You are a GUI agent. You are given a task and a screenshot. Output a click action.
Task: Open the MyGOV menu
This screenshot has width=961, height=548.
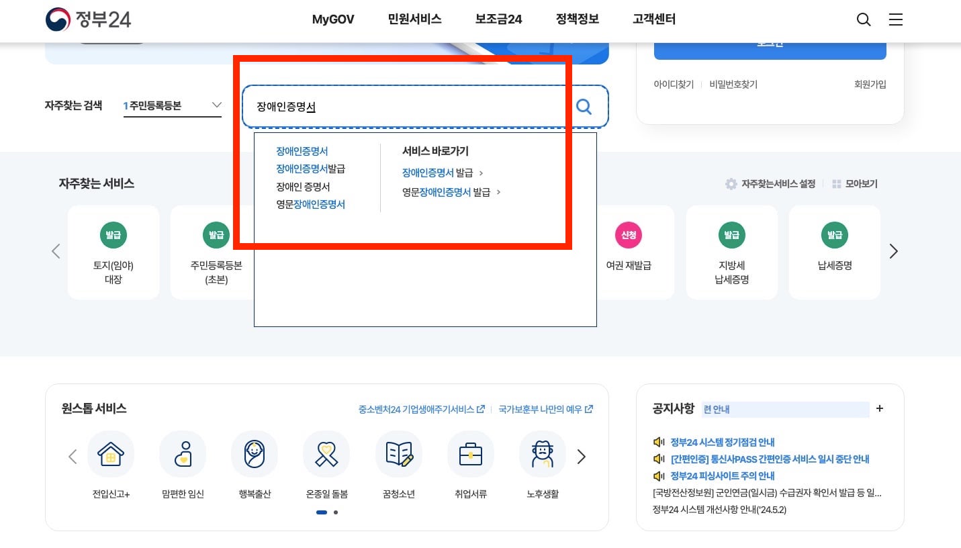click(333, 19)
